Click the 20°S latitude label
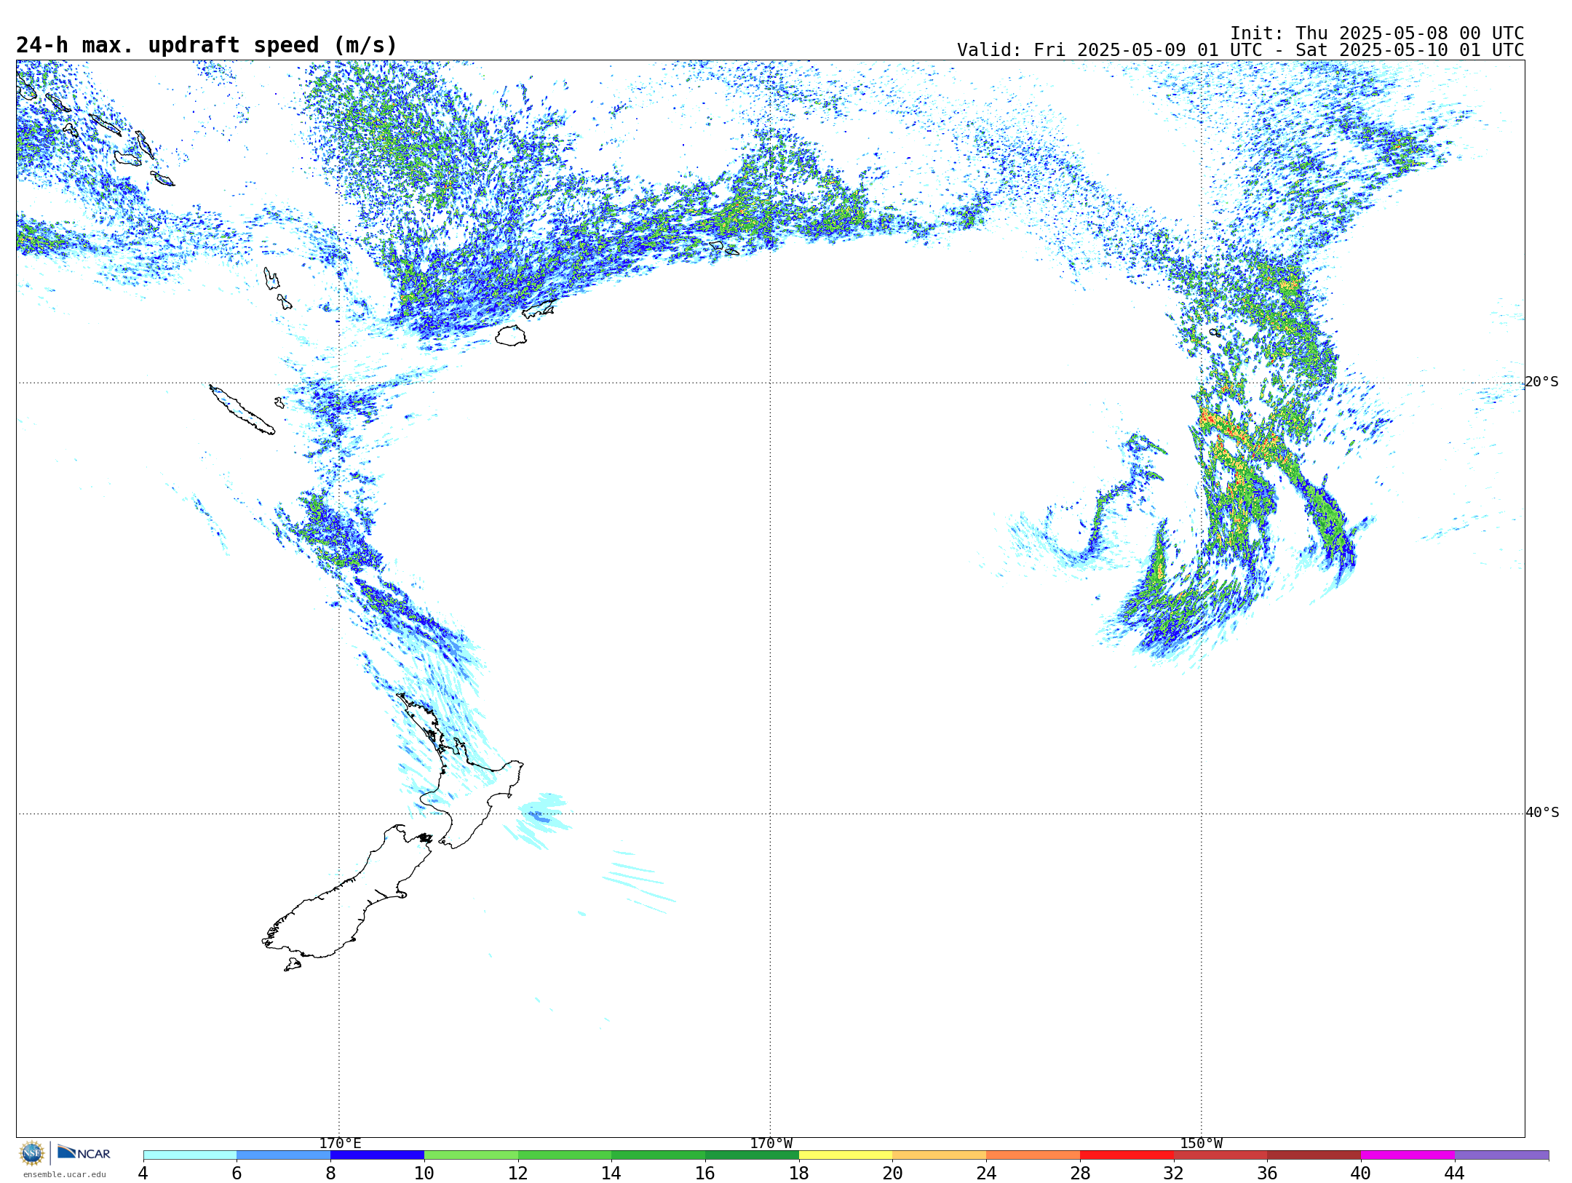 tap(1541, 382)
